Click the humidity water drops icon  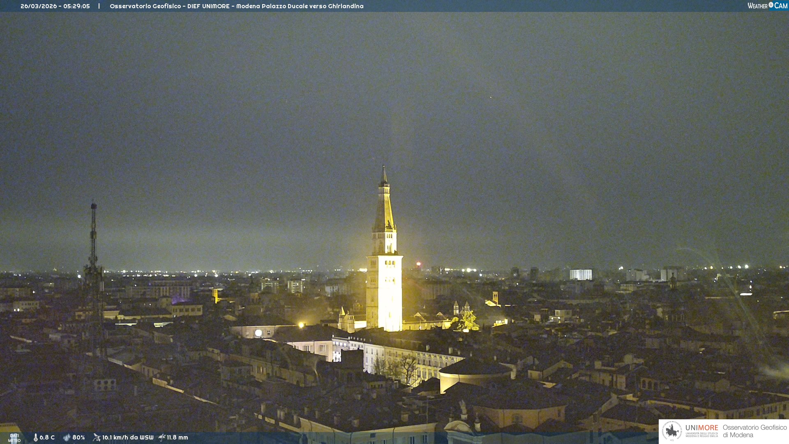(67, 437)
